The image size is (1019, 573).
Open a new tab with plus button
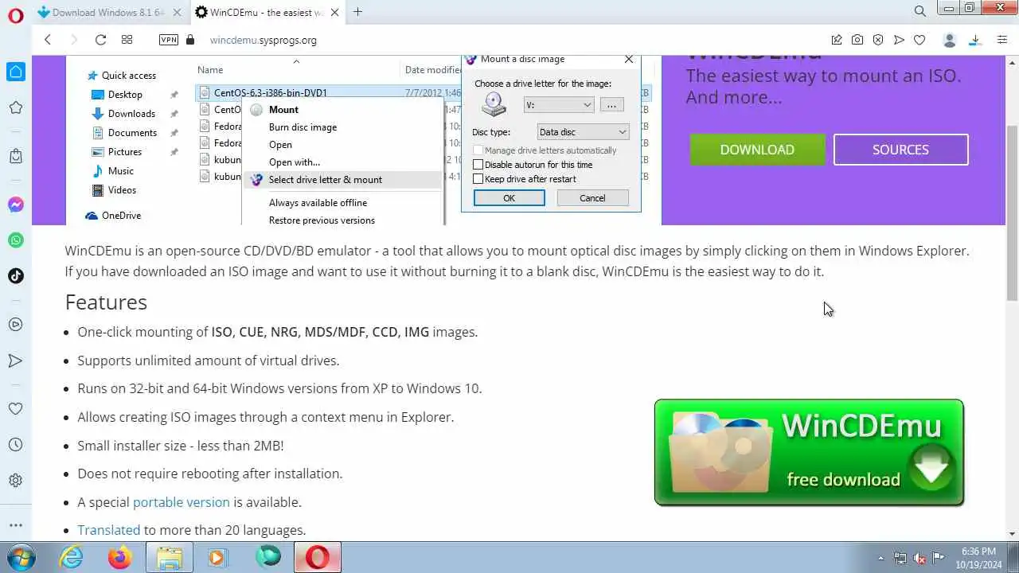358,12
